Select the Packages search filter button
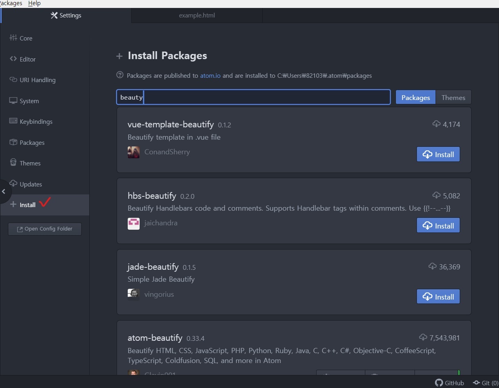Image resolution: width=499 pixels, height=388 pixels. click(416, 98)
